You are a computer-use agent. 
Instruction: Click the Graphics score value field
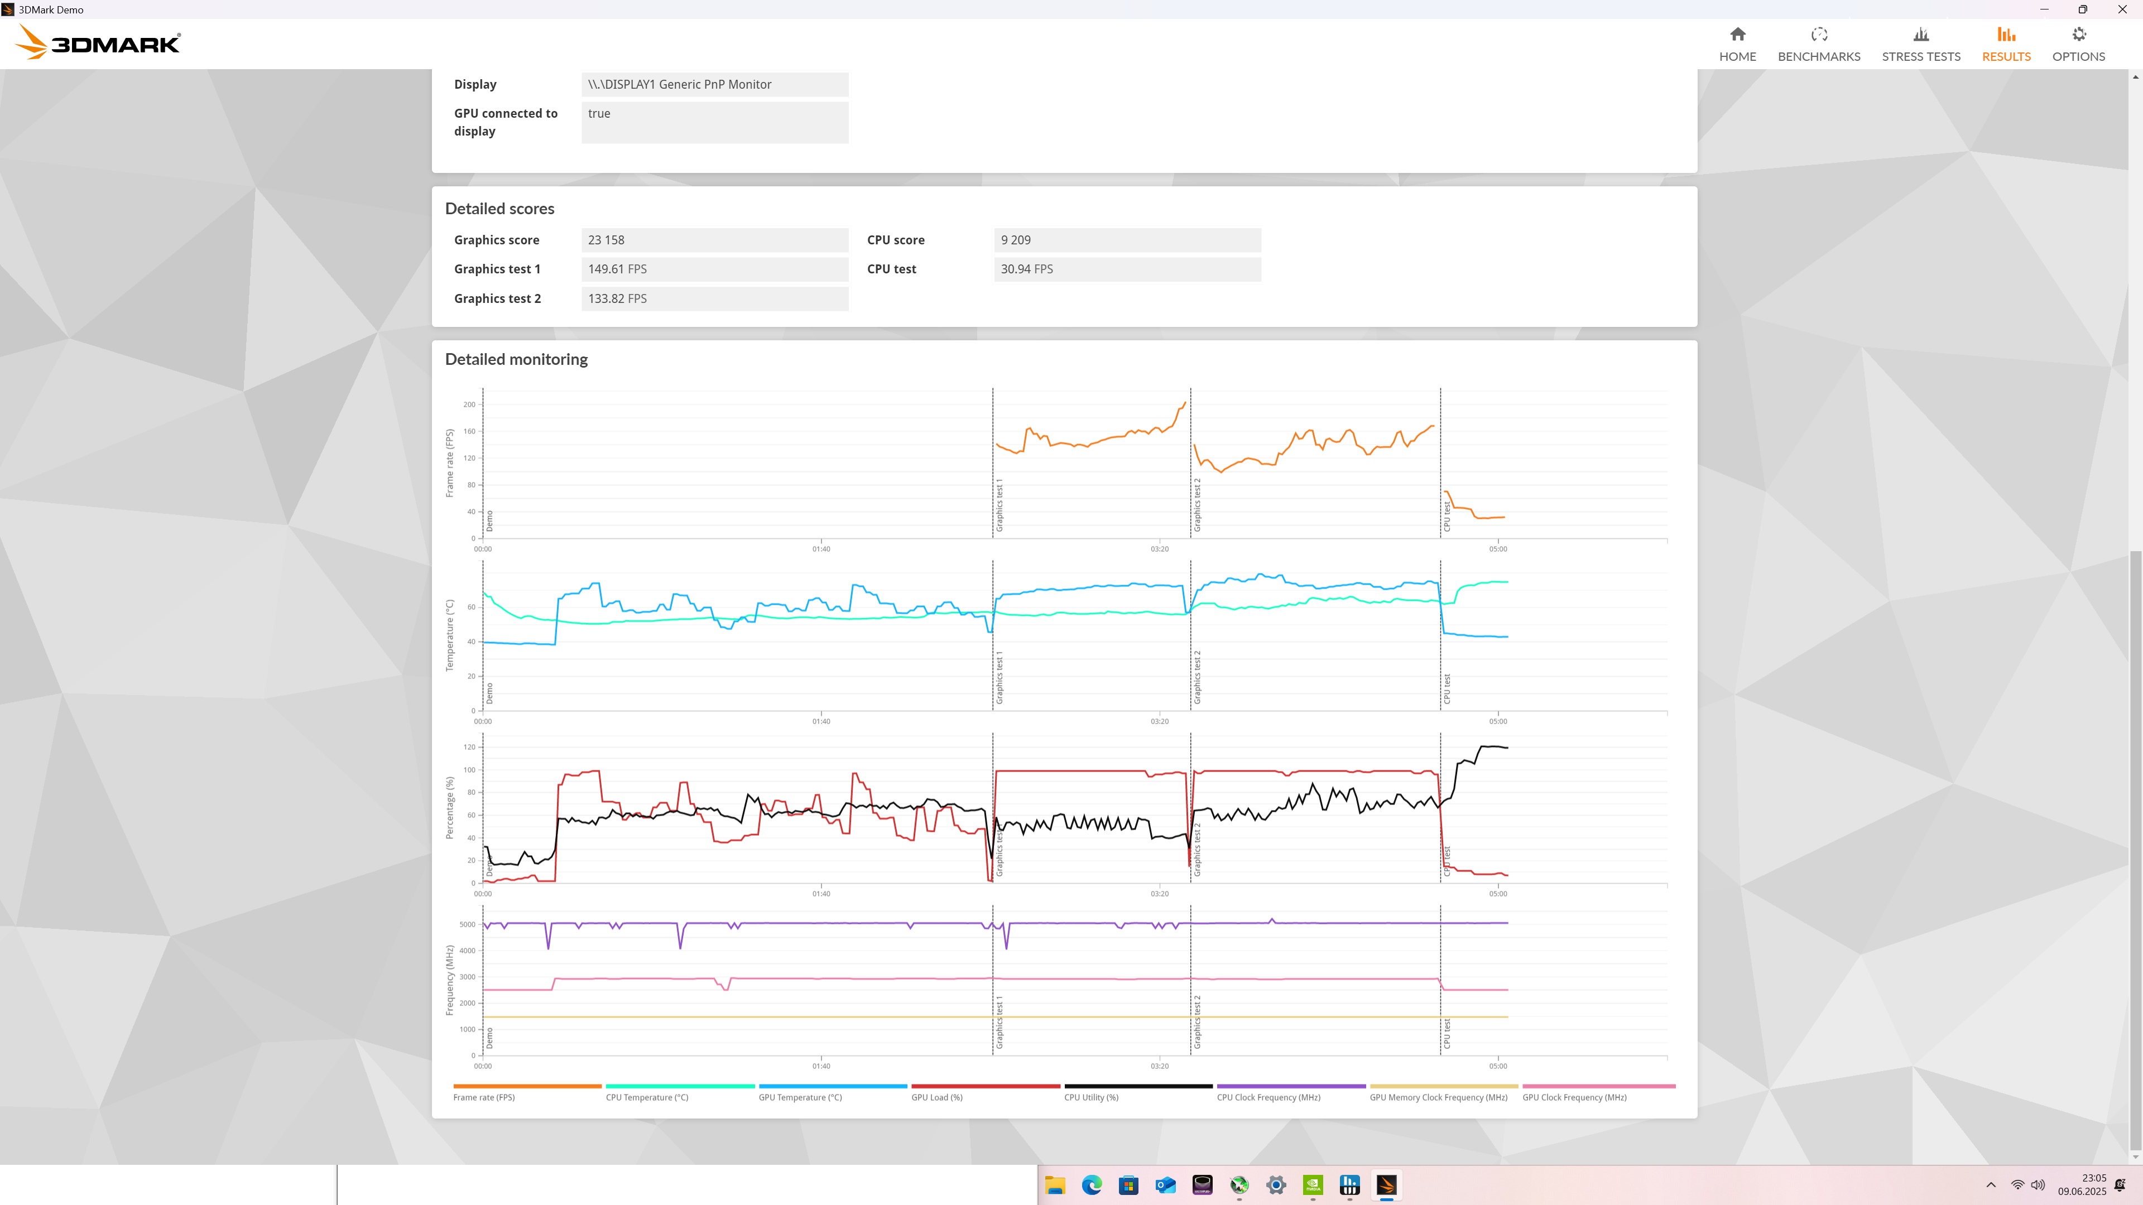pyautogui.click(x=714, y=240)
